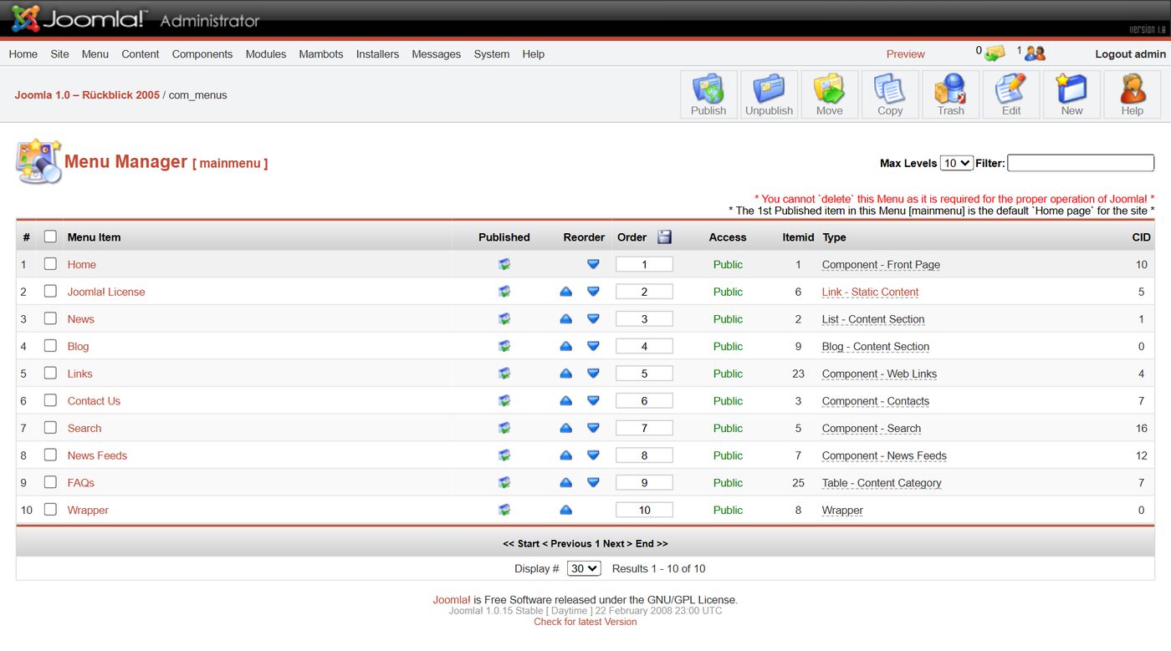This screenshot has width=1171, height=651.
Task: Click the Link - Static Content type
Action: 870,292
